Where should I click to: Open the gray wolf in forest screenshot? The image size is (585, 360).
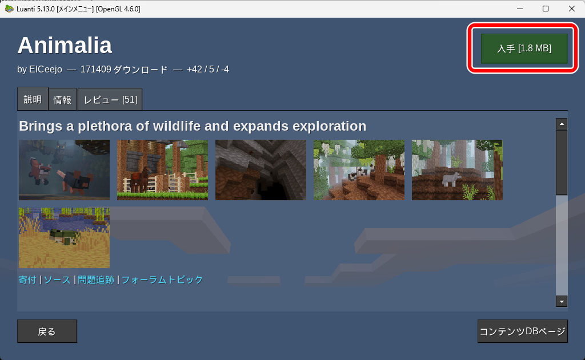[x=457, y=170]
